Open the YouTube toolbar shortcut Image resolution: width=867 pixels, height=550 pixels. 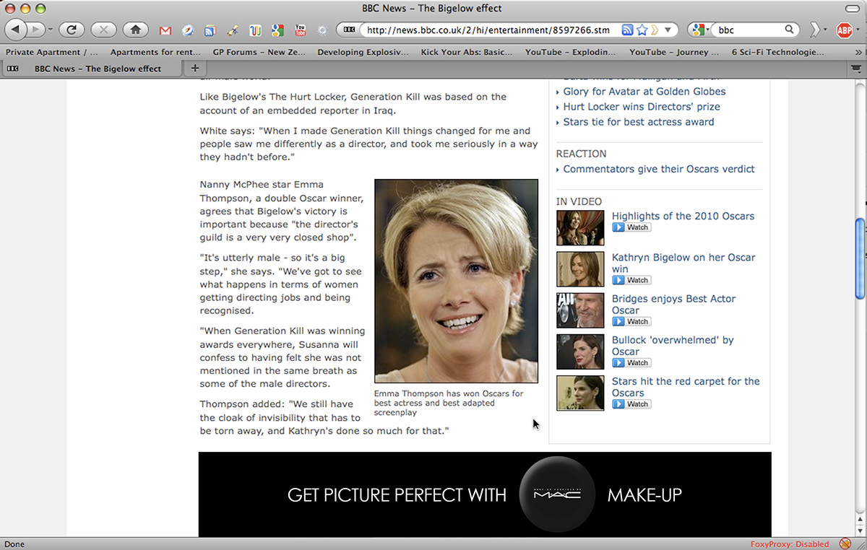click(x=300, y=30)
